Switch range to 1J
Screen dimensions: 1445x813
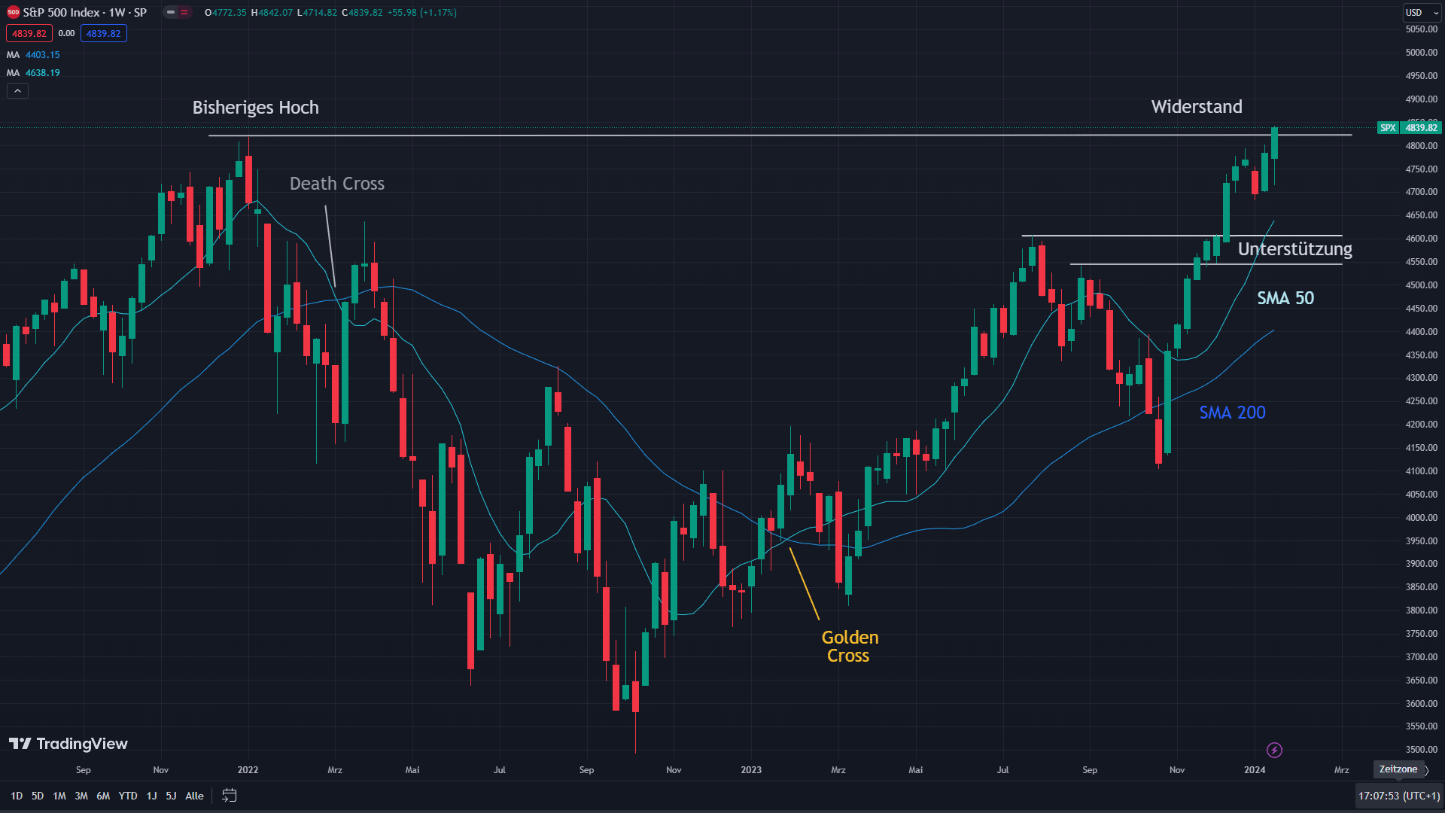pyautogui.click(x=151, y=796)
